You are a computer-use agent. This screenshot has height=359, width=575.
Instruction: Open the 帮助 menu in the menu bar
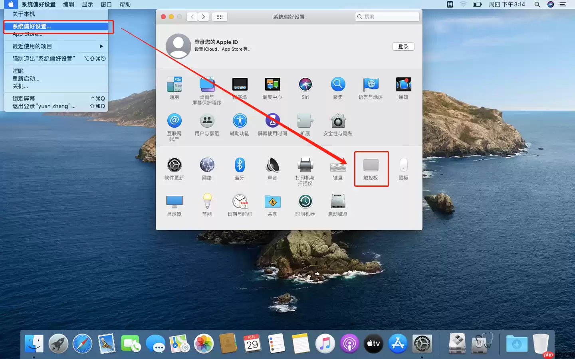(x=124, y=4)
